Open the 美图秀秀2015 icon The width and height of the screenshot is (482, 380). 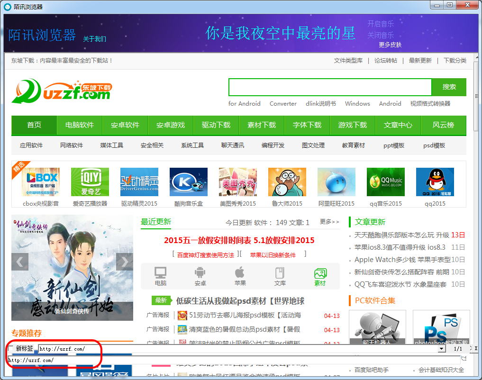pos(237,182)
